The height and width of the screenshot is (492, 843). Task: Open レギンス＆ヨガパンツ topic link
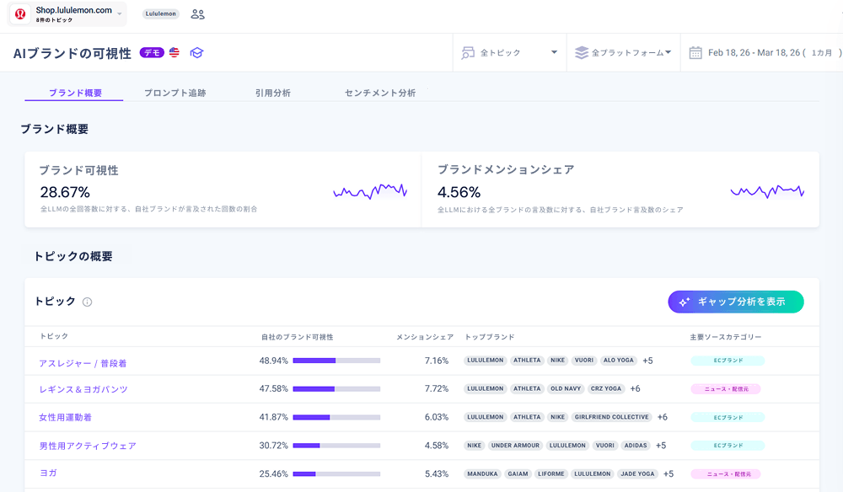tap(83, 389)
